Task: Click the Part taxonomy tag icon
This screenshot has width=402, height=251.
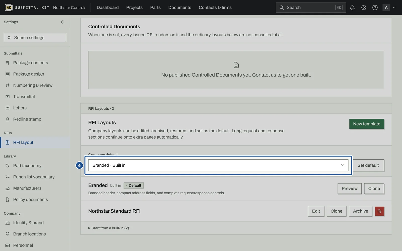Action: click(x=8, y=166)
